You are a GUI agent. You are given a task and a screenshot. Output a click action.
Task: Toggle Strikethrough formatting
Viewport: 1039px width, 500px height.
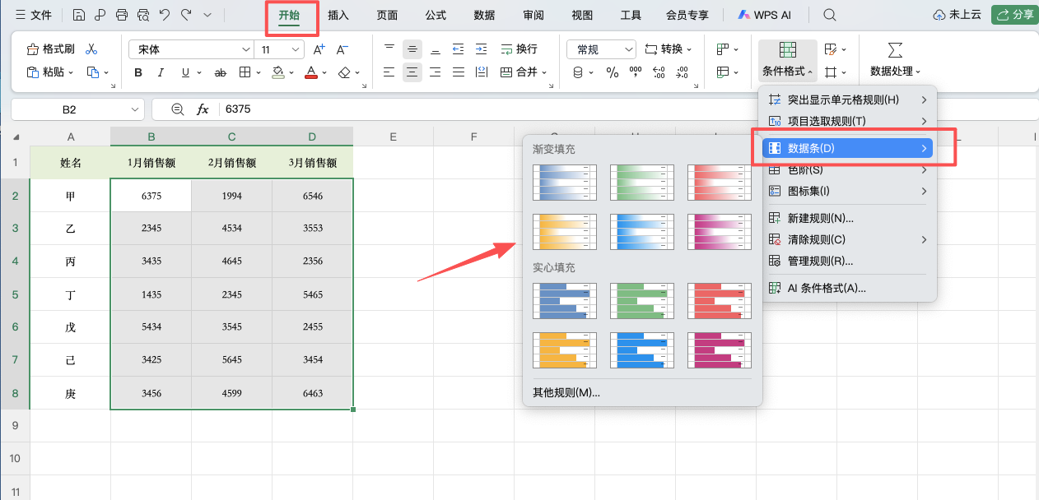coord(220,72)
